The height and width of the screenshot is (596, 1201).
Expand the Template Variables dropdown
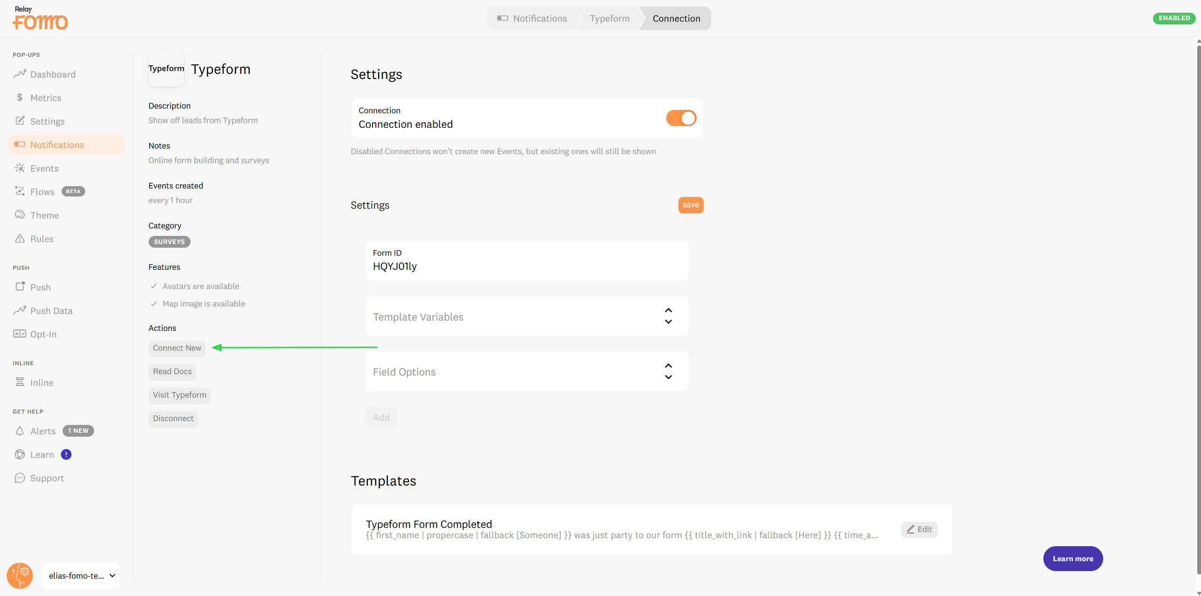(527, 316)
